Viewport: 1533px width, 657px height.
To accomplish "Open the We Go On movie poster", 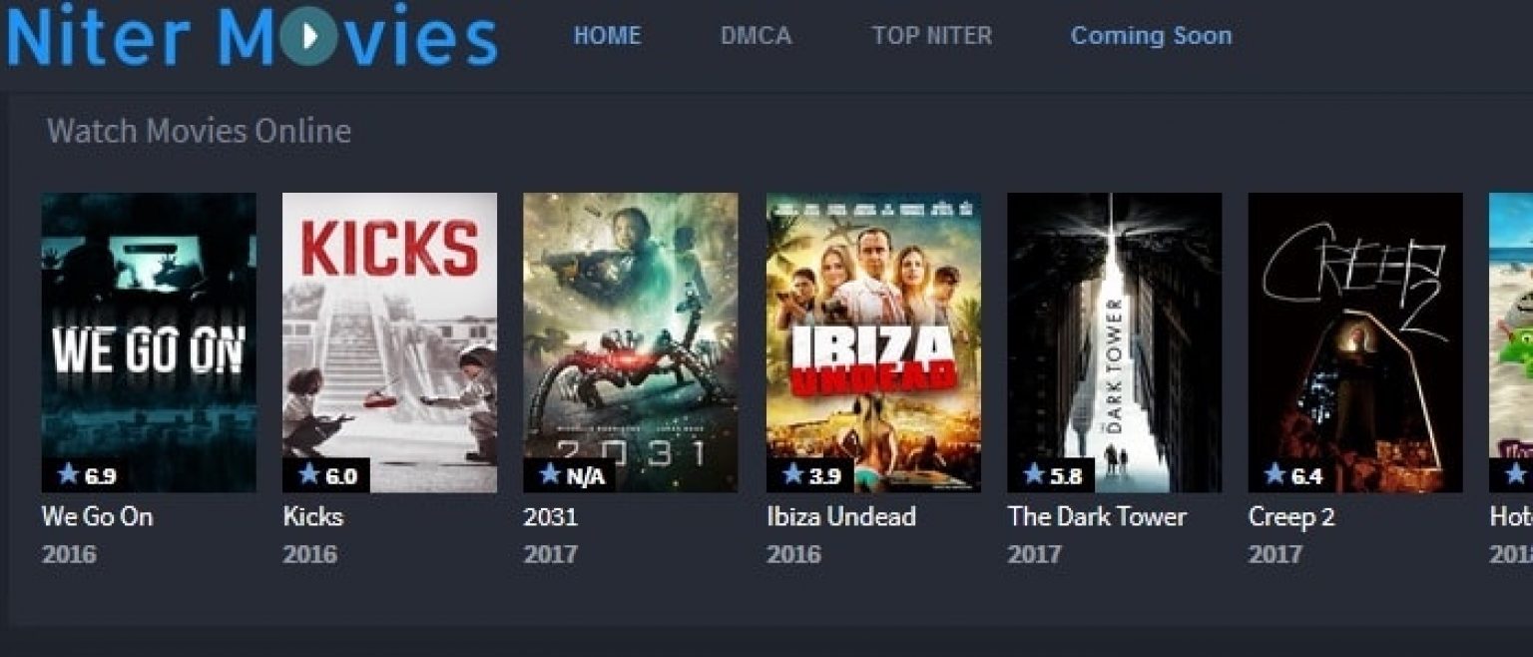I will click(x=149, y=342).
